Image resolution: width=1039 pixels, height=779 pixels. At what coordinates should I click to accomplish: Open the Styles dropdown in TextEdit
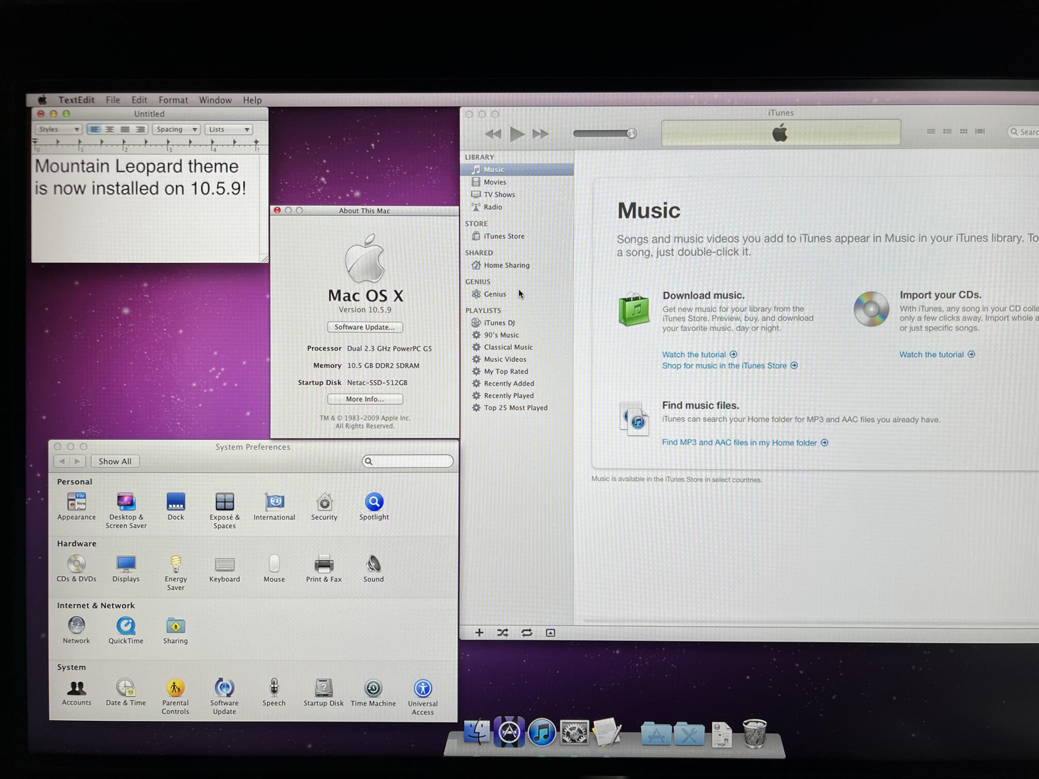(x=58, y=129)
